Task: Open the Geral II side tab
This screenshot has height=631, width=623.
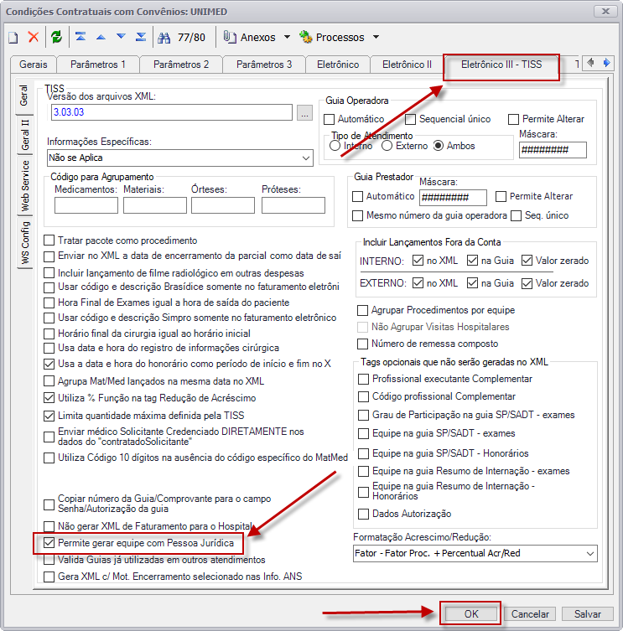Action: (25, 135)
